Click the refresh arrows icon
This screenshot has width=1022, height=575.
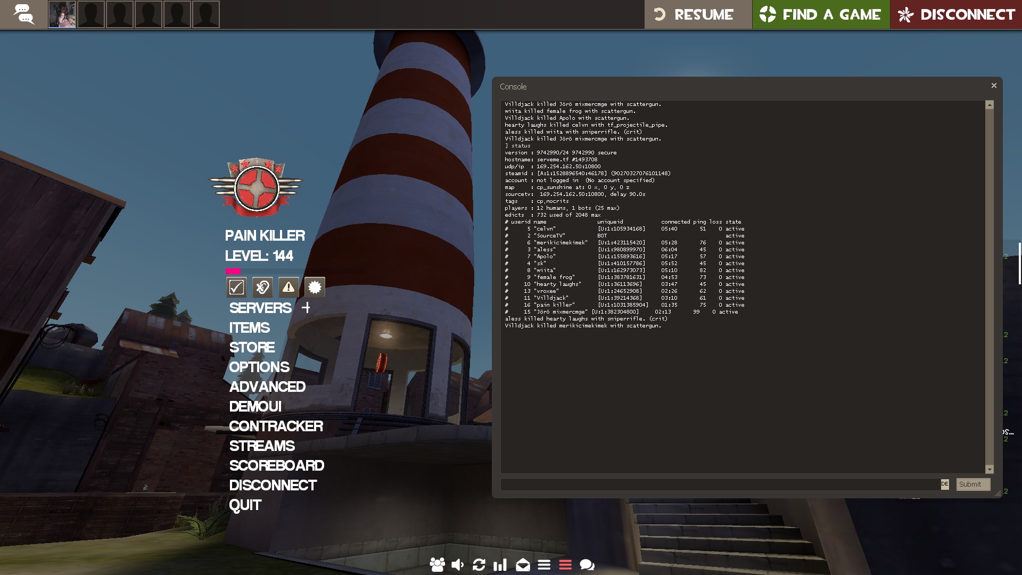[x=479, y=565]
